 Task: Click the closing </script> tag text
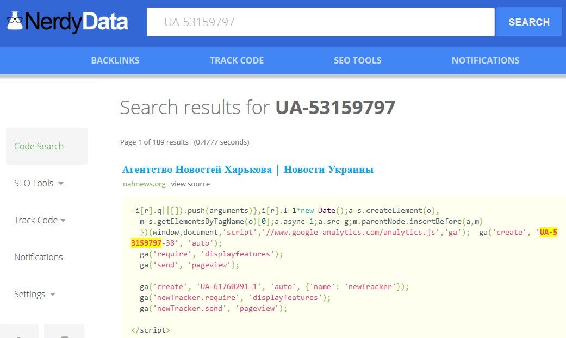151,330
